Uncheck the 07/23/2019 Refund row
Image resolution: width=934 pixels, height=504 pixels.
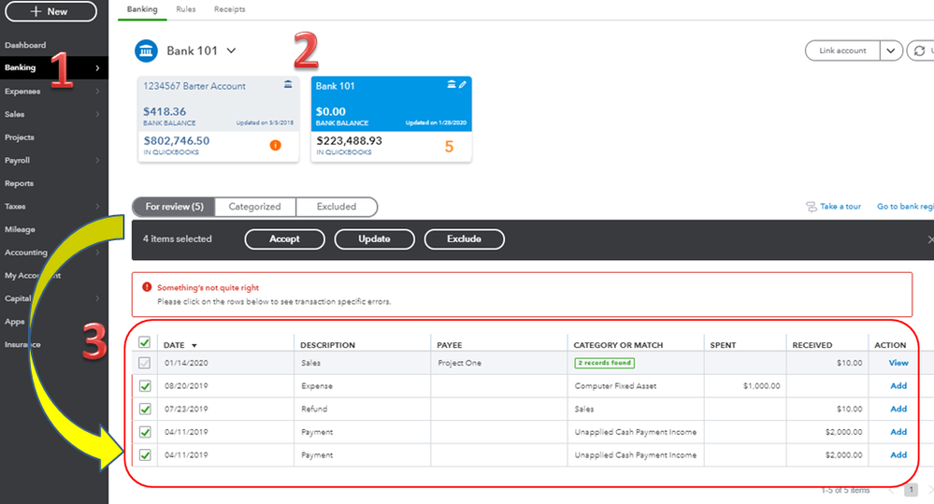(145, 410)
